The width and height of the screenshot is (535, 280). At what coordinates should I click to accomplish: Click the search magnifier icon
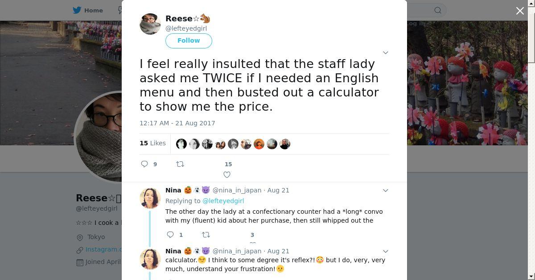(438, 10)
